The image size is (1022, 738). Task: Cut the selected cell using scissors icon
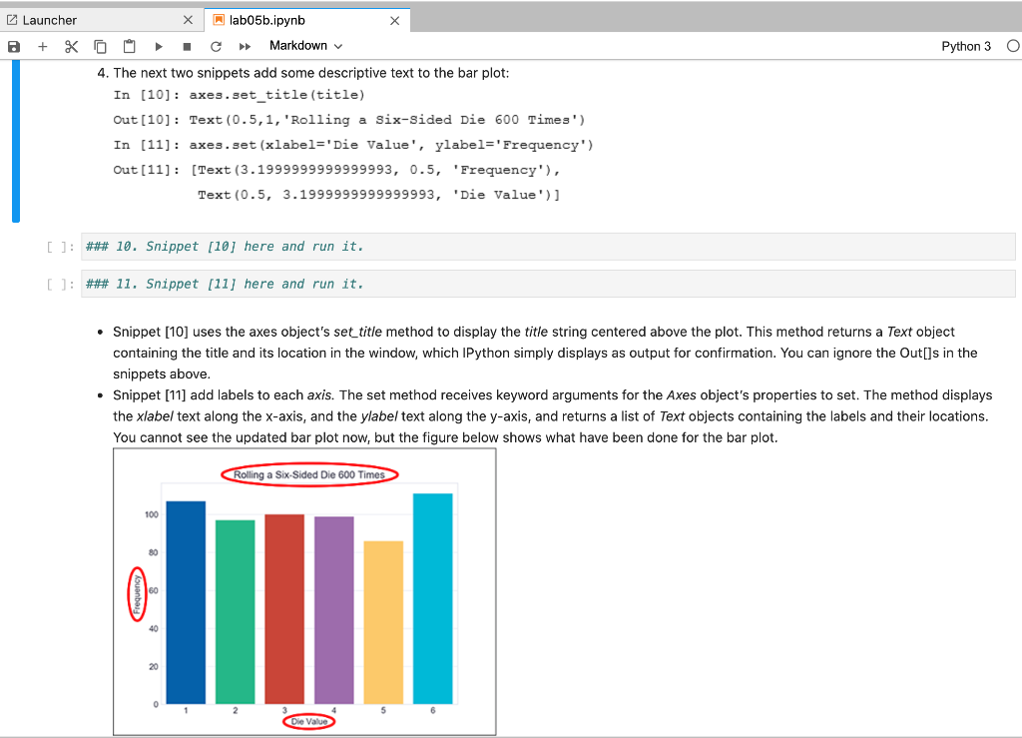tap(70, 46)
